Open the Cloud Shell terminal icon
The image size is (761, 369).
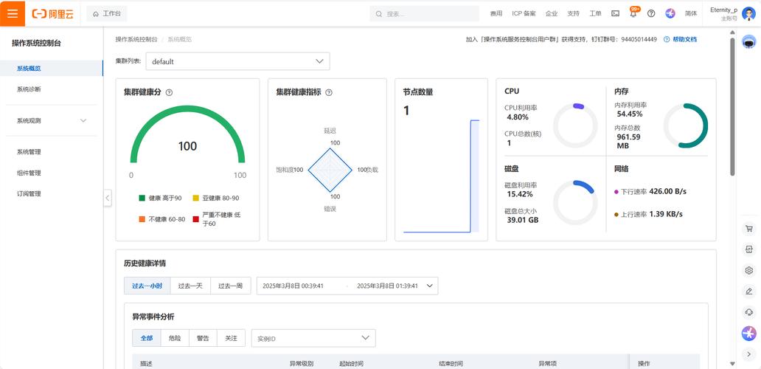tap(615, 13)
